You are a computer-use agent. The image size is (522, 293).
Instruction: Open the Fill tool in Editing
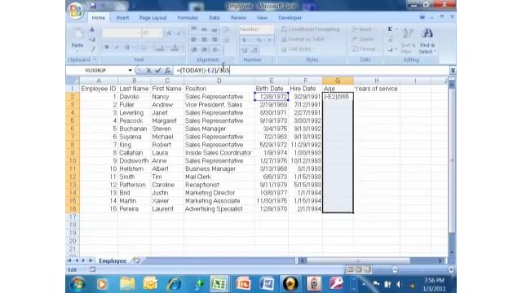[x=390, y=40]
